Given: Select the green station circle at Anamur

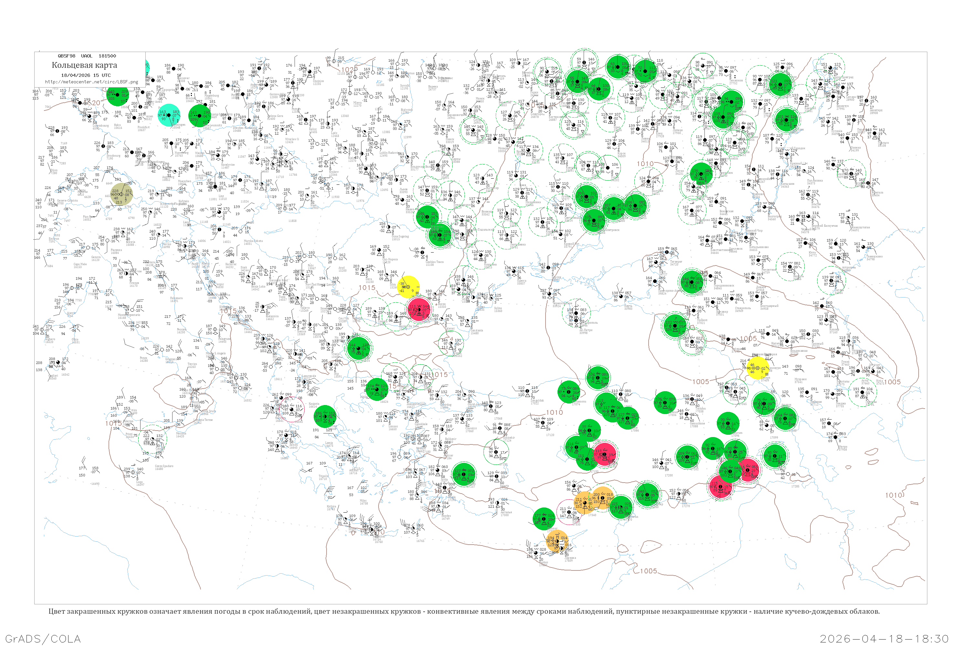Looking at the screenshot, I should (544, 519).
